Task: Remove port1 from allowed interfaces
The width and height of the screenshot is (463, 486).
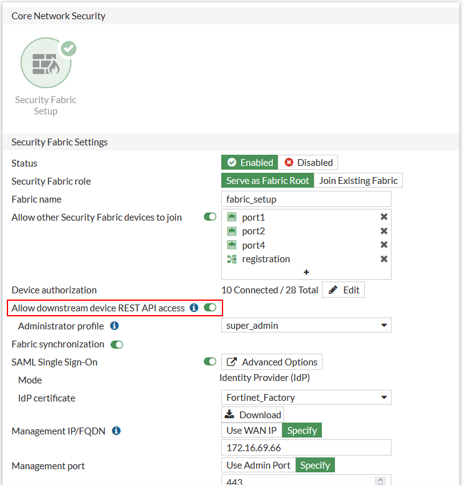Action: coord(384,217)
